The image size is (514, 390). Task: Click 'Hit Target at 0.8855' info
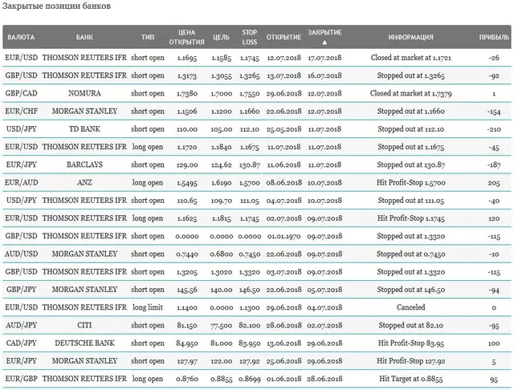tap(411, 379)
